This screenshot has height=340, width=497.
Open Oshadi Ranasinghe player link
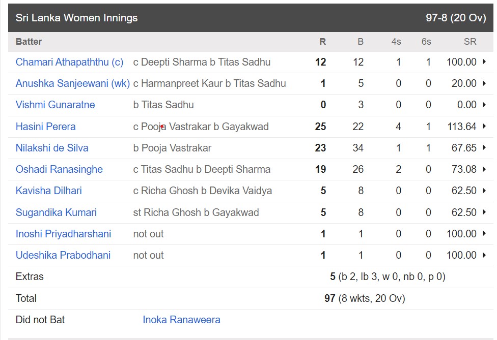point(59,169)
